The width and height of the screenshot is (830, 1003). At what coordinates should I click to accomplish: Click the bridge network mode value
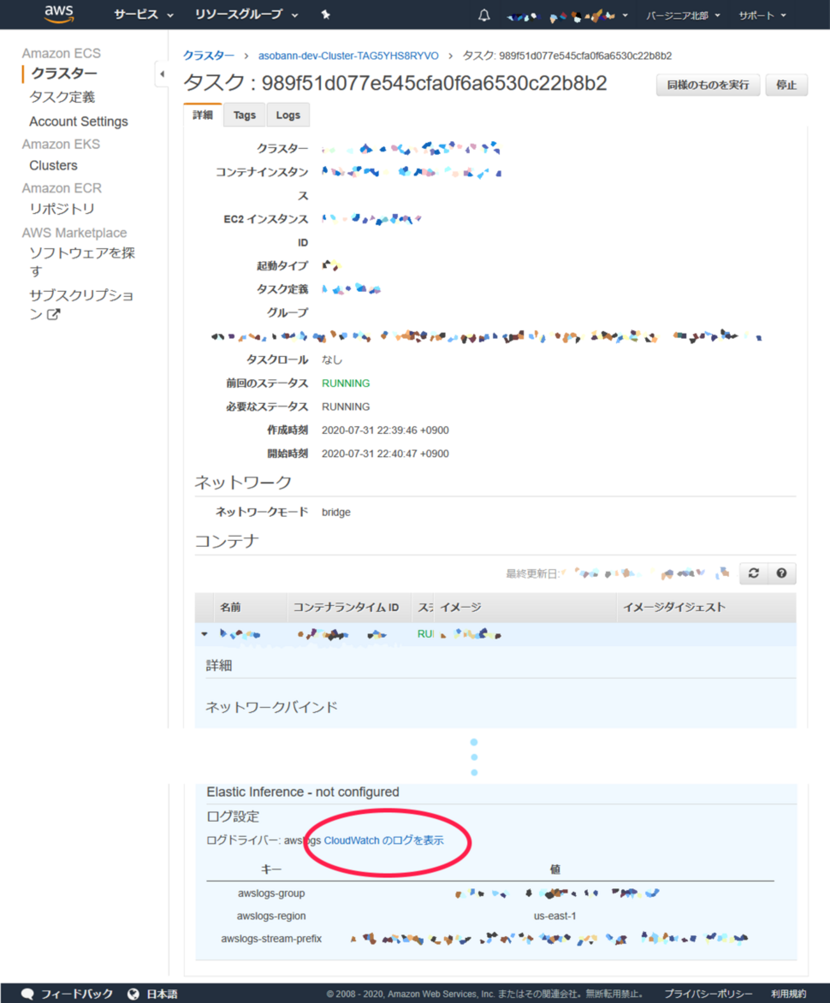pos(336,512)
